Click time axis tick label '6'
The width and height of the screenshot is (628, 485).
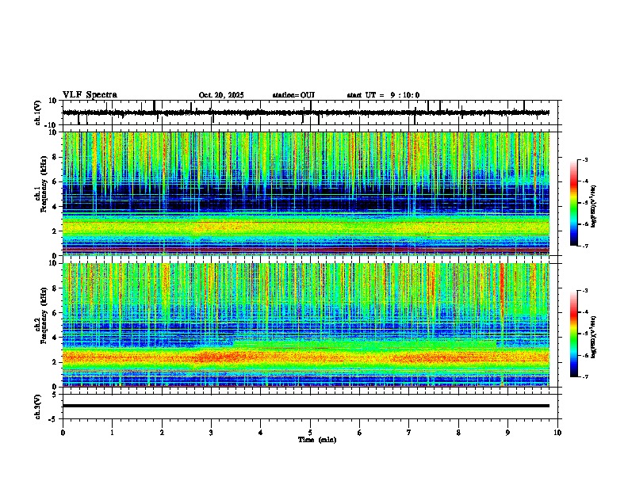pos(360,433)
